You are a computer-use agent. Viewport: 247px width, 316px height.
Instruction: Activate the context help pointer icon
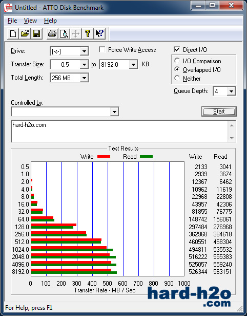(x=99, y=33)
